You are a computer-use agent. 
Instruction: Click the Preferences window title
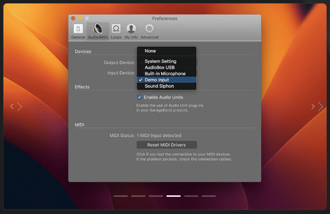coord(165,18)
